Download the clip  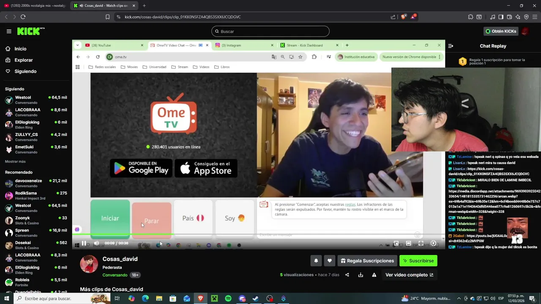(x=361, y=275)
